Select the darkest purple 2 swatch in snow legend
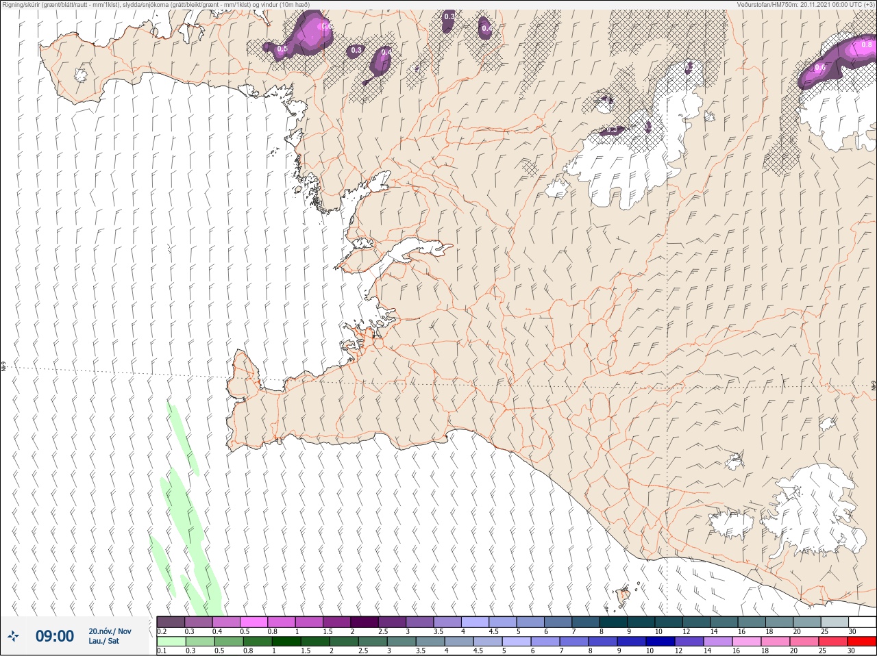Screen dimensions: 877x656 [365, 622]
